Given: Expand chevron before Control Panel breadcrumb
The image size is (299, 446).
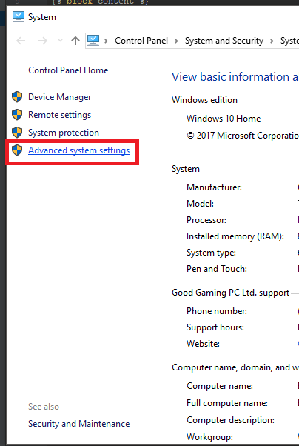Looking at the screenshot, I should tap(107, 41).
